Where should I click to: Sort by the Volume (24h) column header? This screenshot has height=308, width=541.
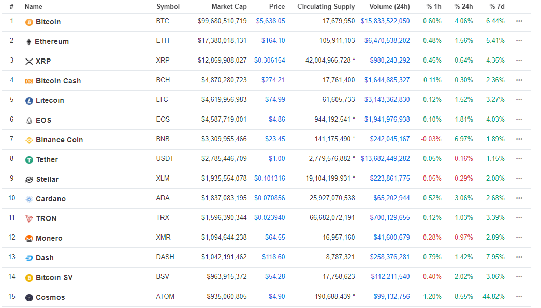(x=389, y=7)
